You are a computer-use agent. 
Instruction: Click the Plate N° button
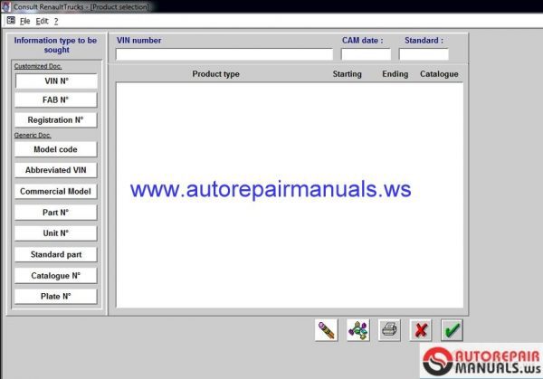[x=56, y=297]
